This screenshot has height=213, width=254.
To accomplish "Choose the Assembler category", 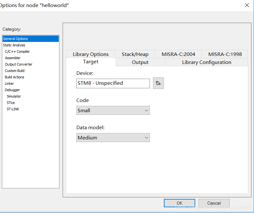I will (x=13, y=58).
